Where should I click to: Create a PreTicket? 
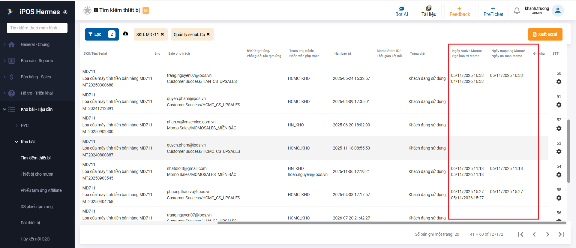click(x=493, y=11)
